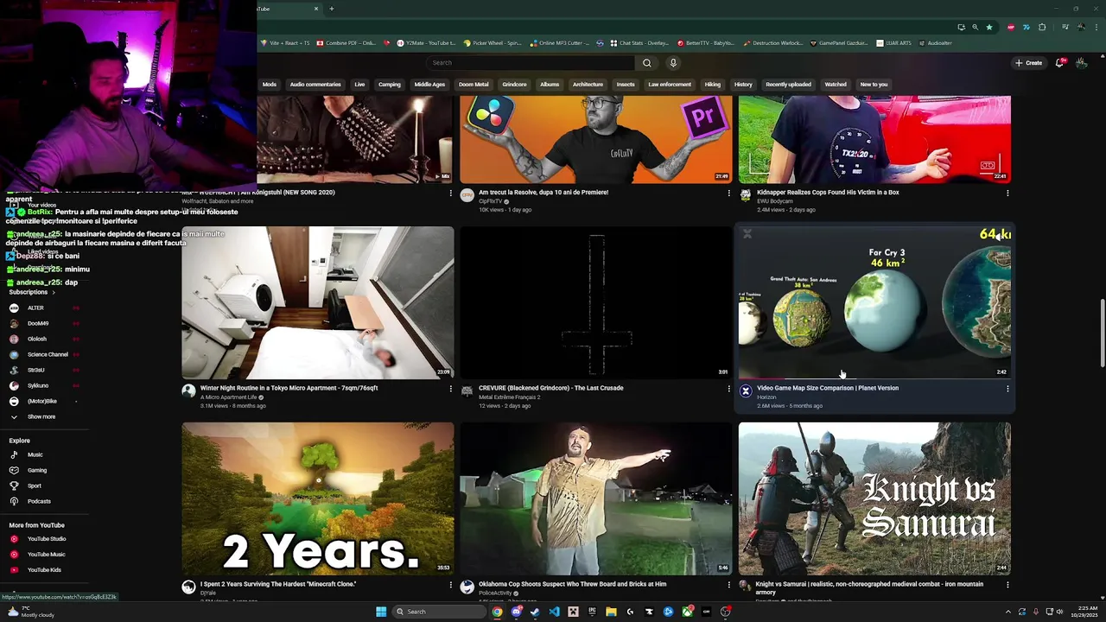Expand the Subscriptions section chevron
The image size is (1106, 622).
[x=53, y=292]
